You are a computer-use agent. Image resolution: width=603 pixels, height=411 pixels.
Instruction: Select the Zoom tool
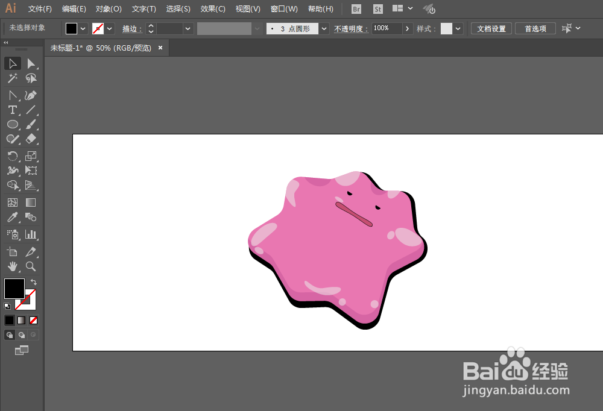coord(31,266)
